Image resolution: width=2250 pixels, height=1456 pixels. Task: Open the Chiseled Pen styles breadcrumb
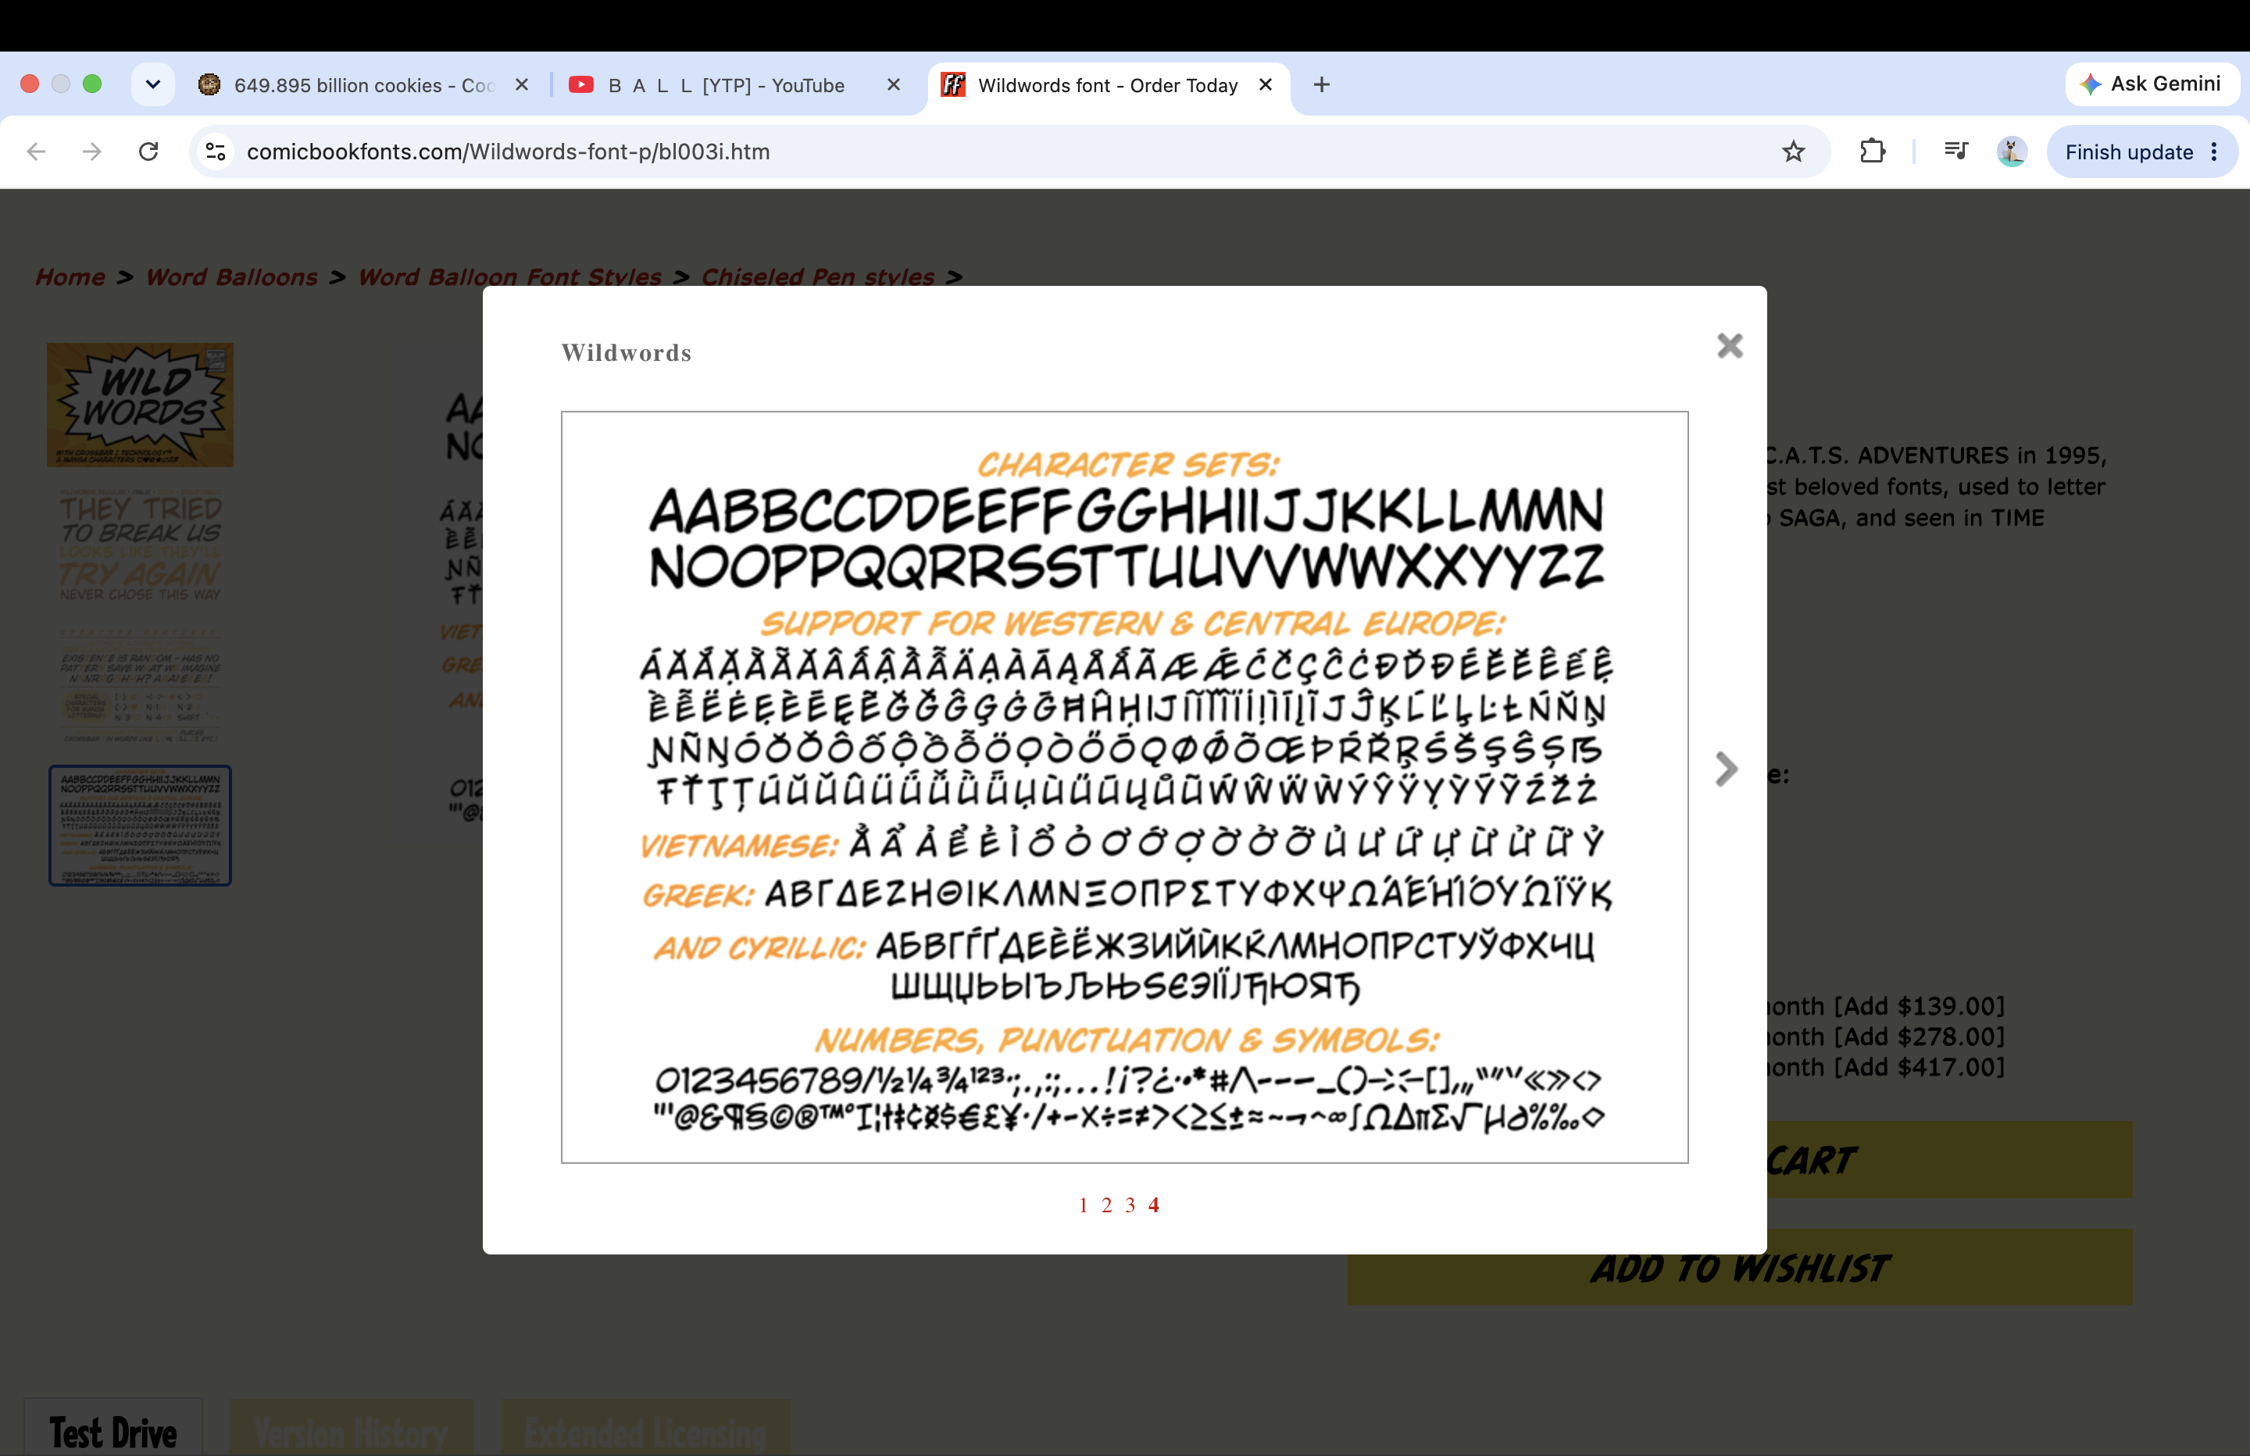pos(818,277)
